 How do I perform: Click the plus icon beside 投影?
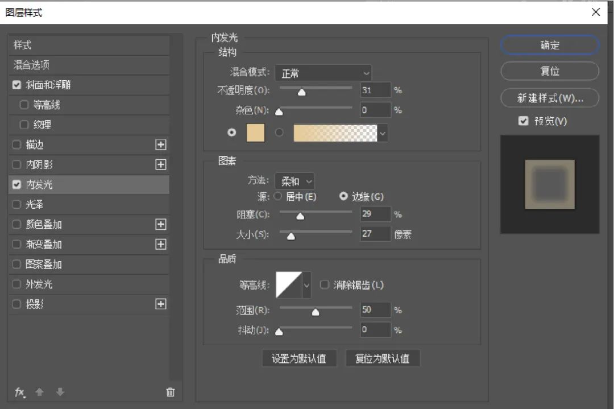tap(161, 304)
